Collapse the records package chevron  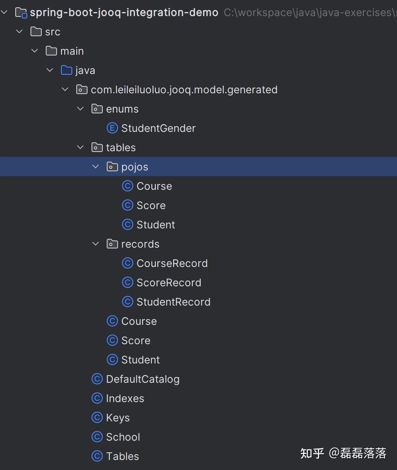click(x=96, y=244)
